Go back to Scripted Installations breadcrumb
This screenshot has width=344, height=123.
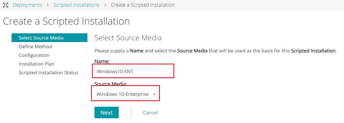pyautogui.click(x=76, y=5)
